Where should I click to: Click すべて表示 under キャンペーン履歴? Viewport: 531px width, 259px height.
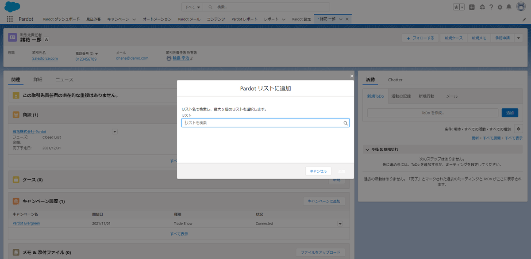pos(179,234)
